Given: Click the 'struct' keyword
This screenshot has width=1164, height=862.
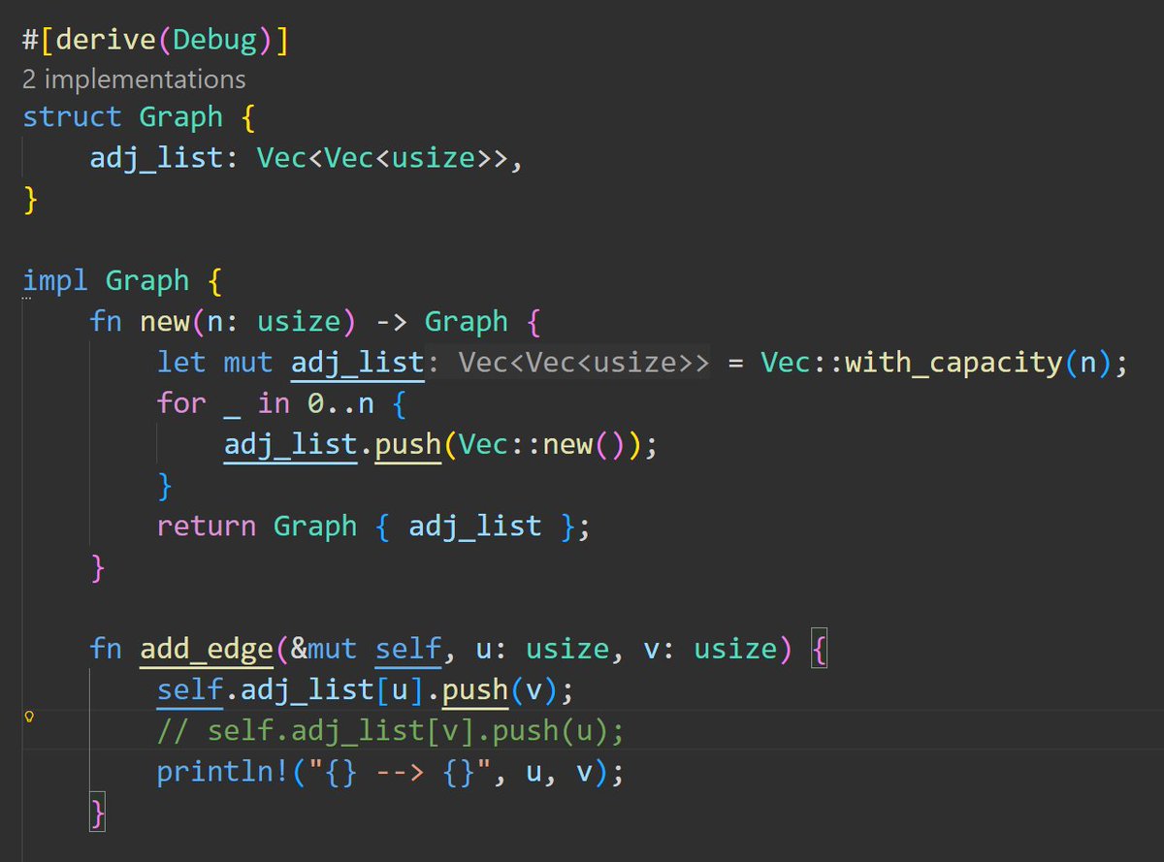Looking at the screenshot, I should tap(73, 117).
